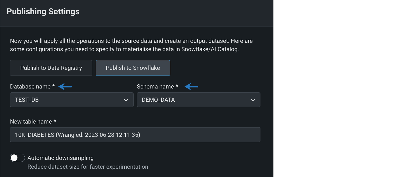Choose the Publish to Snowflake option
Image resolution: width=419 pixels, height=177 pixels.
(133, 68)
